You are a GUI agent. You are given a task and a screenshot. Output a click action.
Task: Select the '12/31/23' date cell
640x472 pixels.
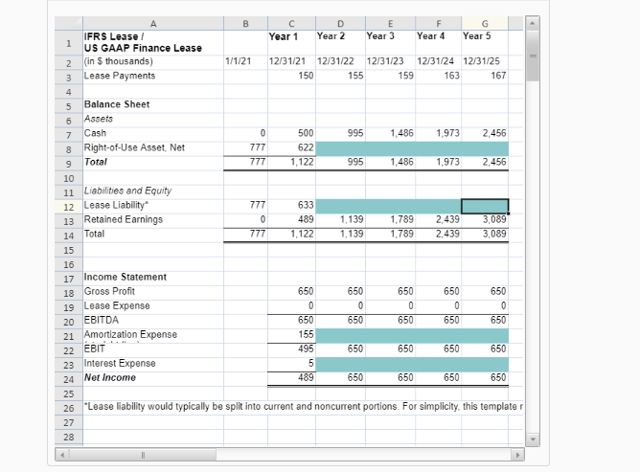[x=390, y=62]
